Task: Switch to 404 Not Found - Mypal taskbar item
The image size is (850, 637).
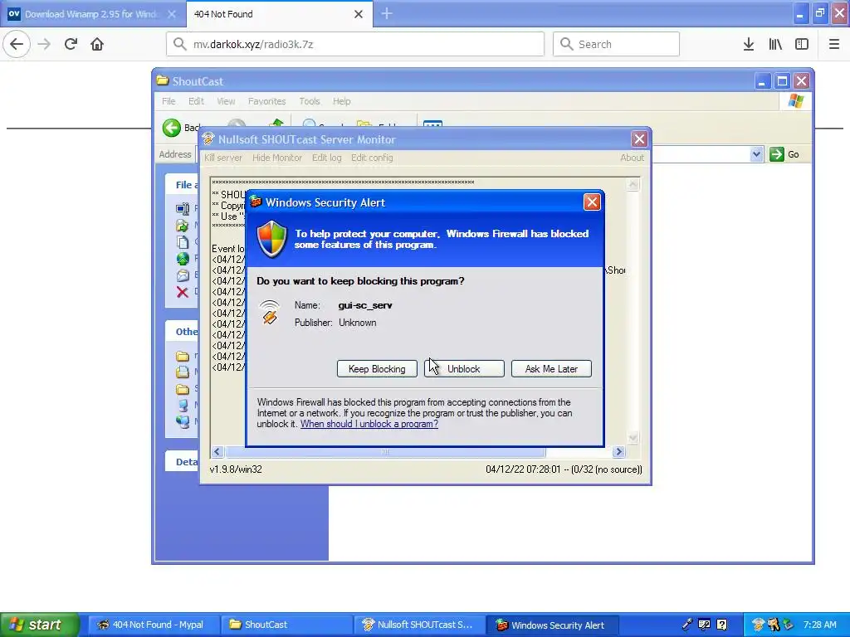Action: (153, 625)
